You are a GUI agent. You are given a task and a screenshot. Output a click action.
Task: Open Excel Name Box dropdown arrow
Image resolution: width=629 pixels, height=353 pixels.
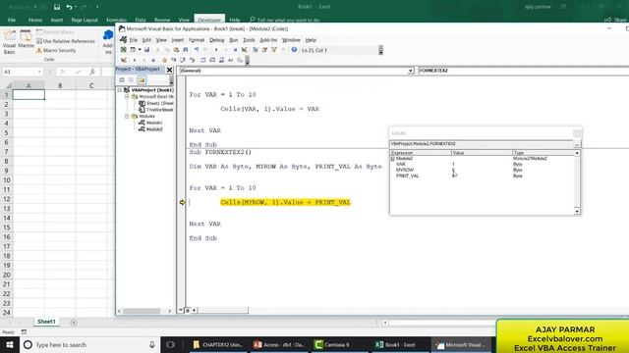39,72
